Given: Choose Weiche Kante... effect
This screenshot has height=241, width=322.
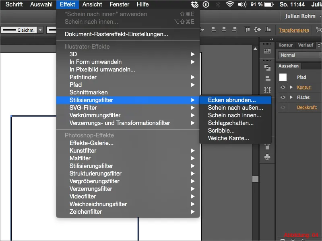Looking at the screenshot, I should click(x=235, y=138).
